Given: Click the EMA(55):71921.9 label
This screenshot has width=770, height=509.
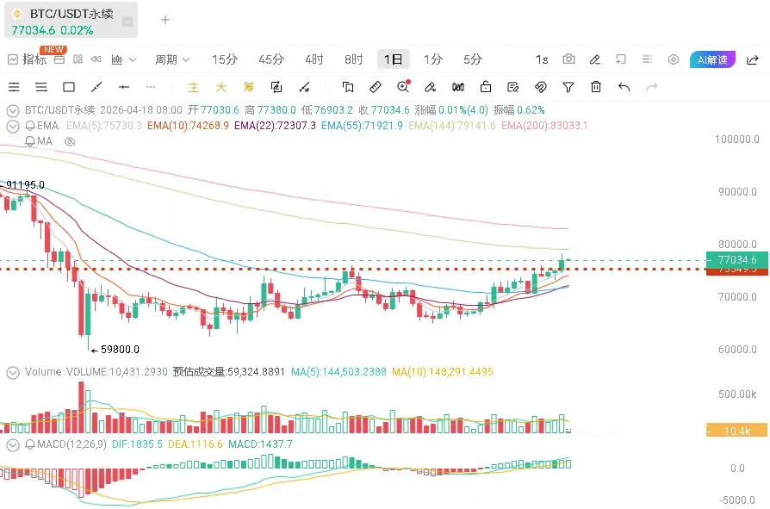Looking at the screenshot, I should coord(362,126).
